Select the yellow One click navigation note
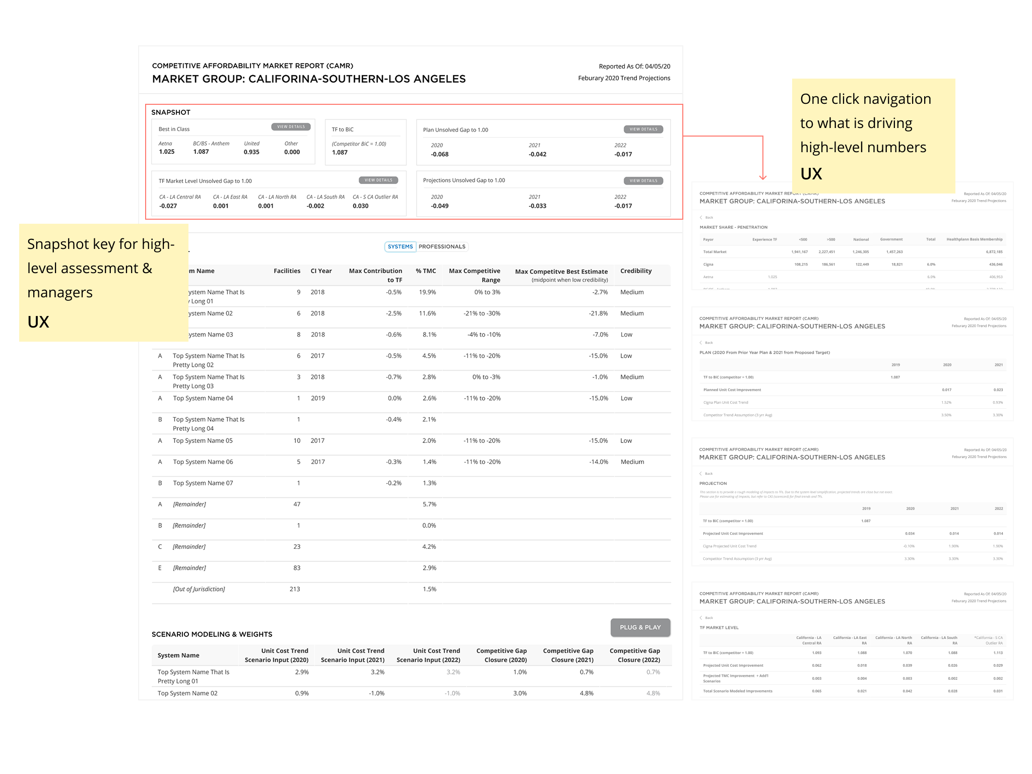1032x774 pixels. 873,135
